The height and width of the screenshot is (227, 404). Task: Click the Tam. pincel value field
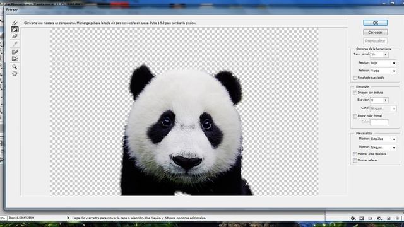click(377, 55)
